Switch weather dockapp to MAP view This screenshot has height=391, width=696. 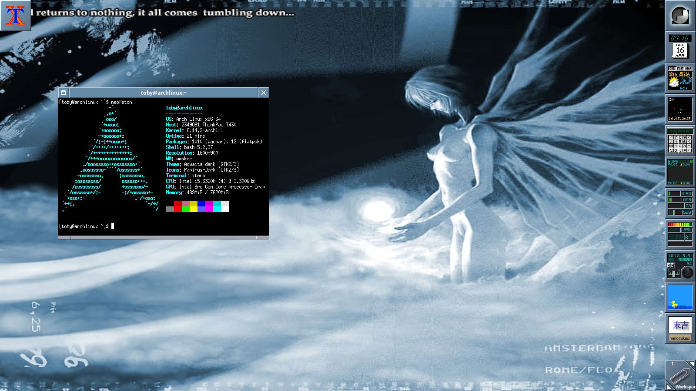tap(688, 68)
